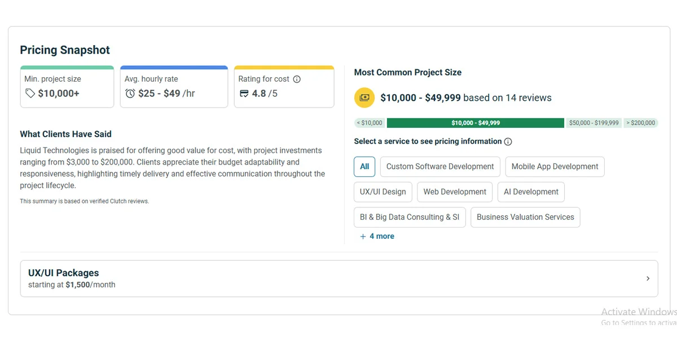Expand the 4 more services list

click(x=381, y=237)
